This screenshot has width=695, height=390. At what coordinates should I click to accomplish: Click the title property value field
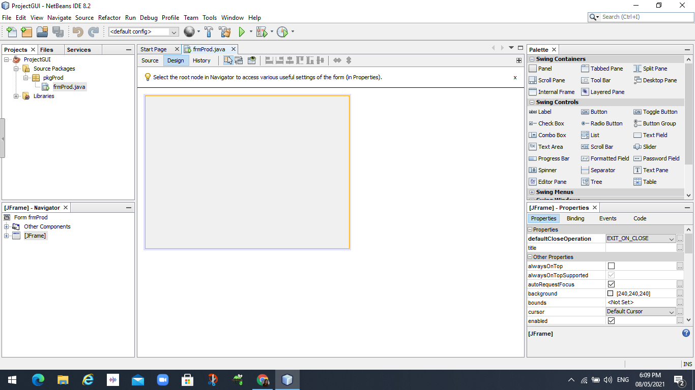641,248
